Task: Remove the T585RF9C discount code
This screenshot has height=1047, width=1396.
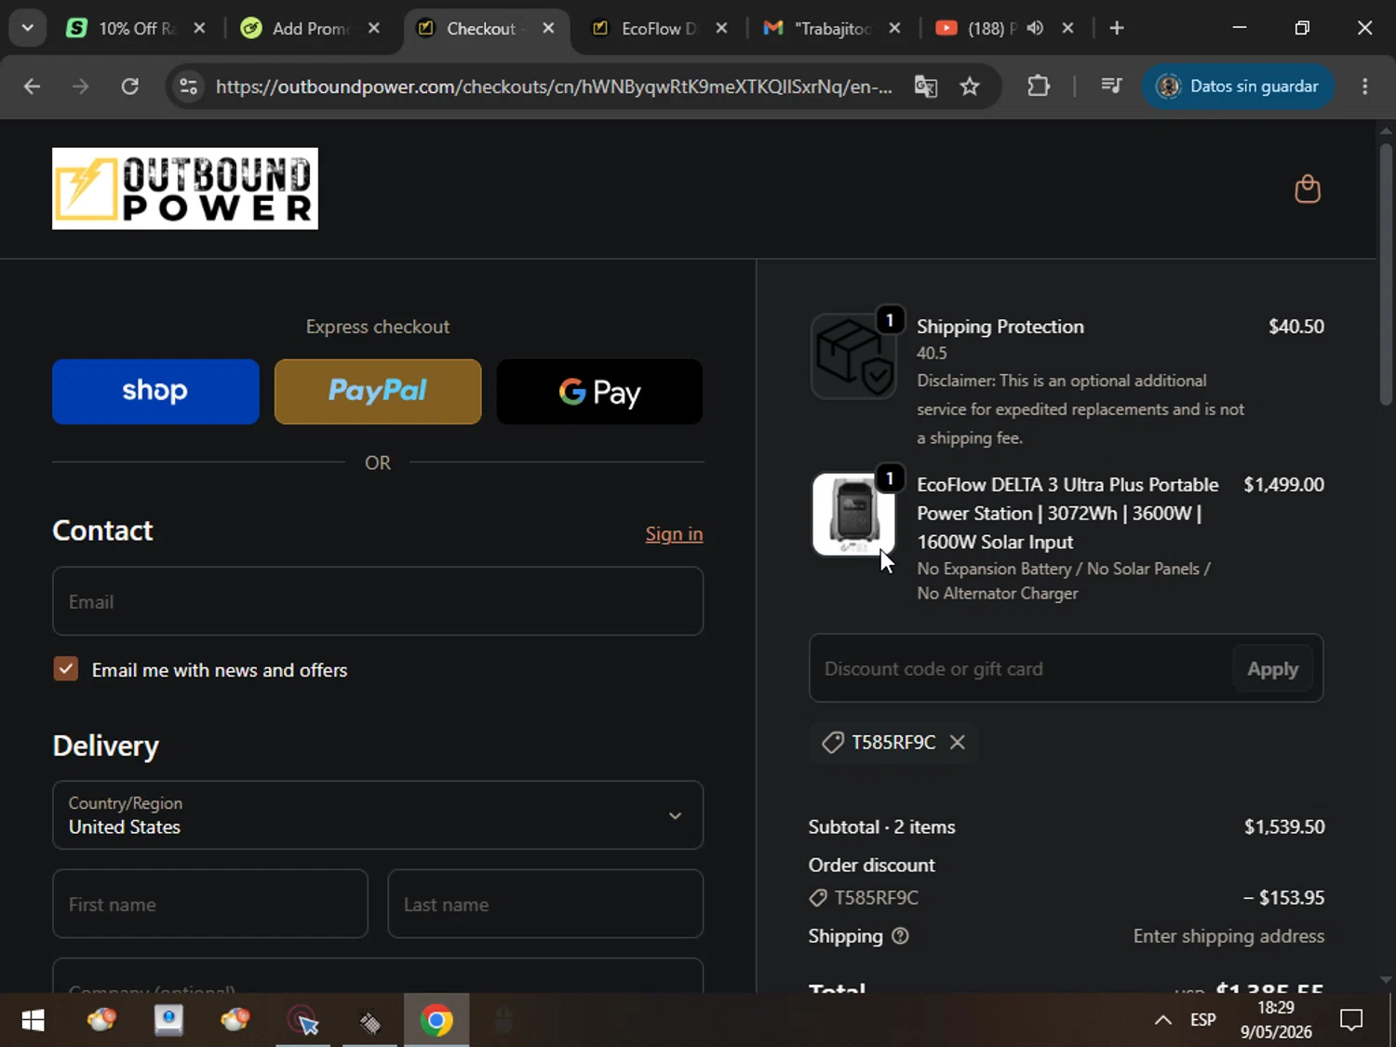Action: 957,742
